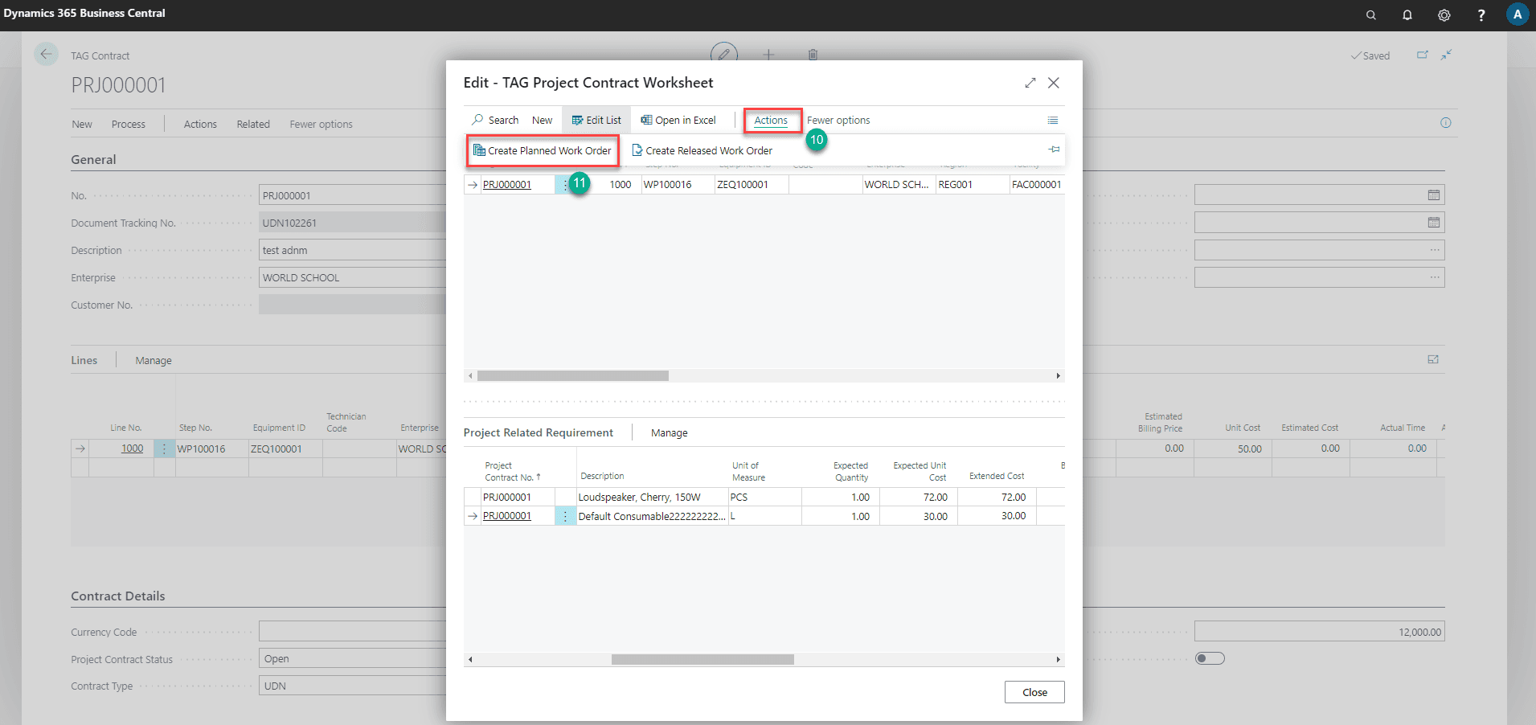Image resolution: width=1536 pixels, height=725 pixels.
Task: Open the settings gear in header
Action: [1444, 15]
